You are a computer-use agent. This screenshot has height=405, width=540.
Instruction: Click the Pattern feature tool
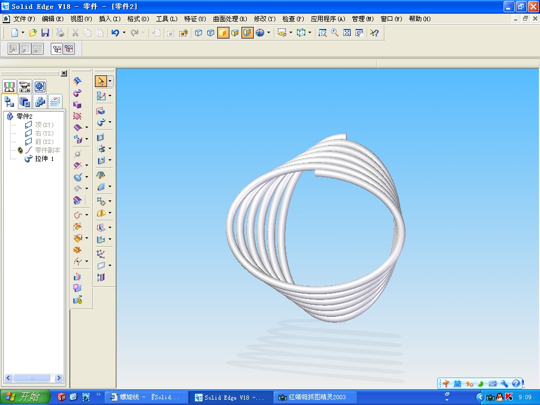pos(101,201)
